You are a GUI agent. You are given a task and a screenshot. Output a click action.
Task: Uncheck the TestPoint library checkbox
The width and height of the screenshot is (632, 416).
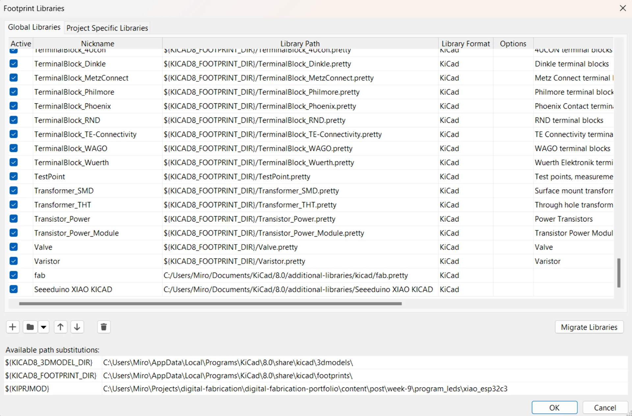click(13, 176)
